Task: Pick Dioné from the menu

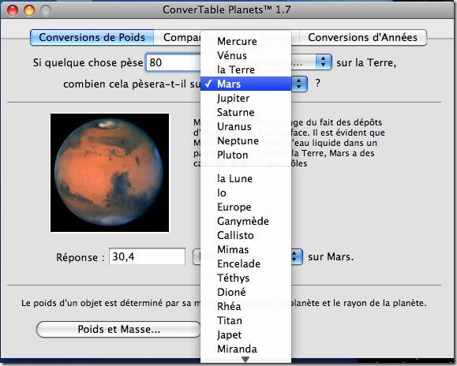Action: (x=245, y=293)
